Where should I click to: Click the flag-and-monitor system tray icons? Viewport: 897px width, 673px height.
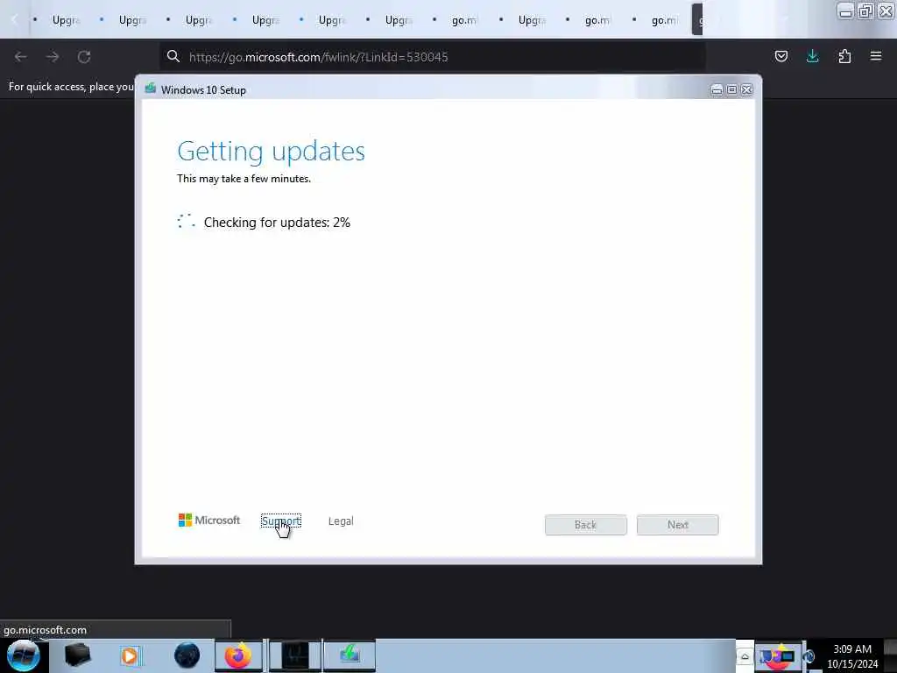779,656
